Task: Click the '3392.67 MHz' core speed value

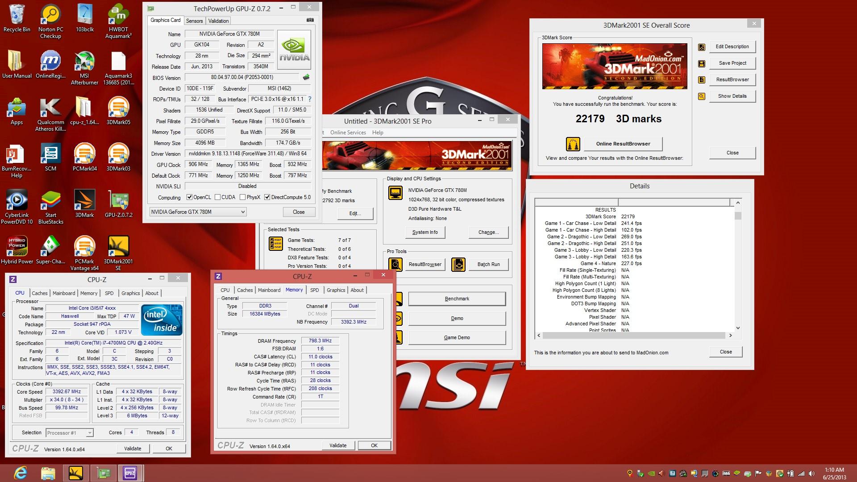Action: (67, 392)
